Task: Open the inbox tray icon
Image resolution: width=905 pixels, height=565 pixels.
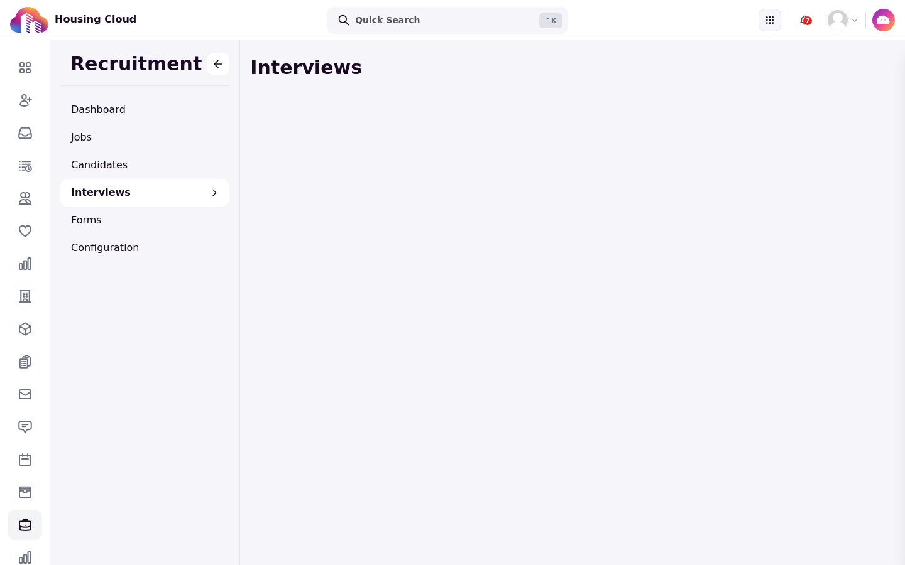Action: point(25,133)
